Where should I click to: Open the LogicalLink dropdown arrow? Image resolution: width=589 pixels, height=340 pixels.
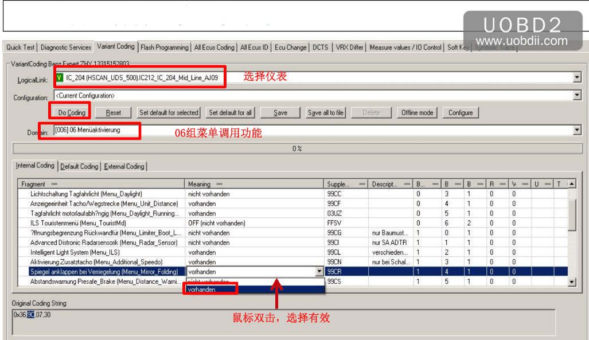(x=577, y=78)
